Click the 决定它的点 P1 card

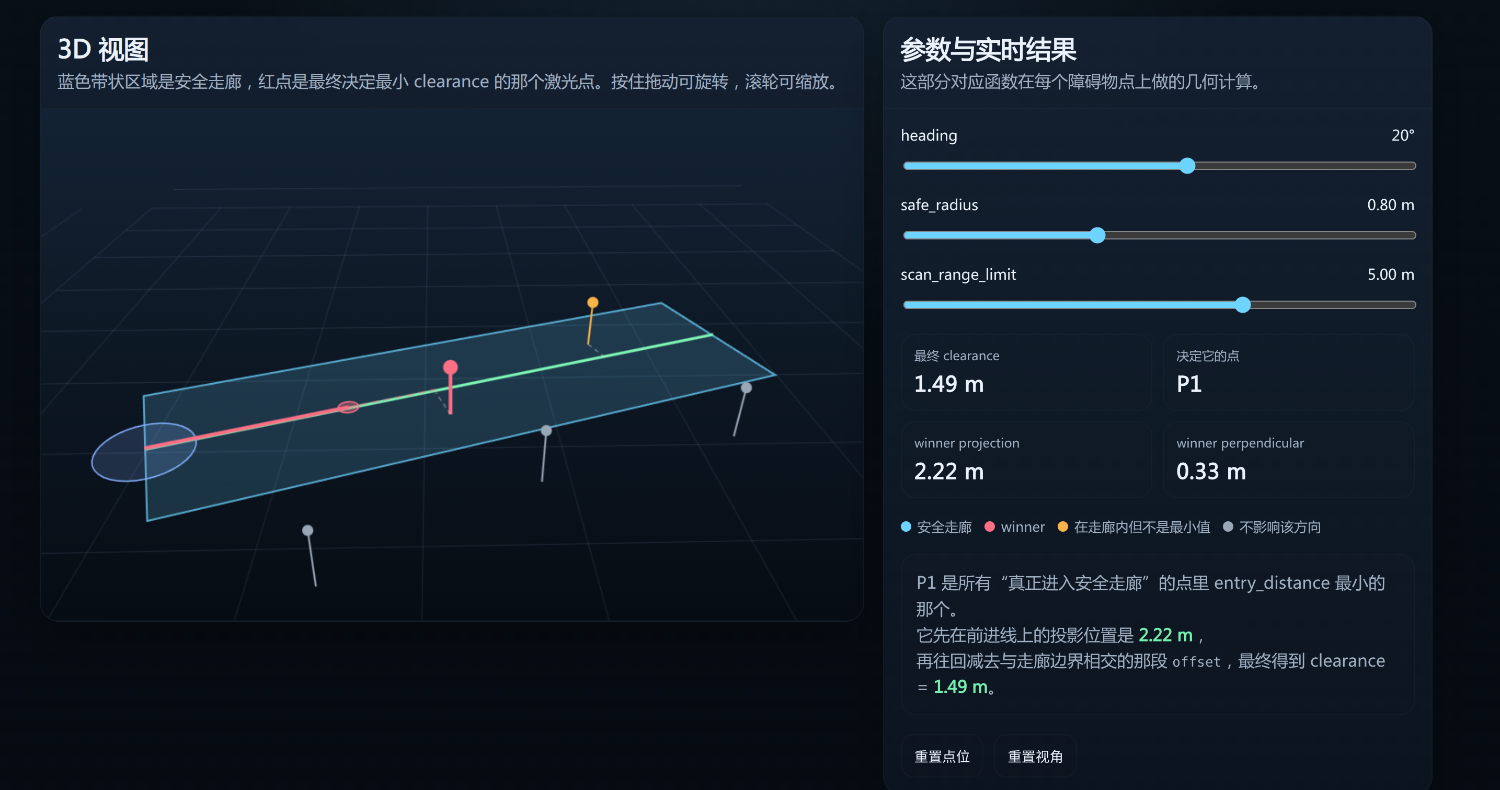click(x=1288, y=373)
